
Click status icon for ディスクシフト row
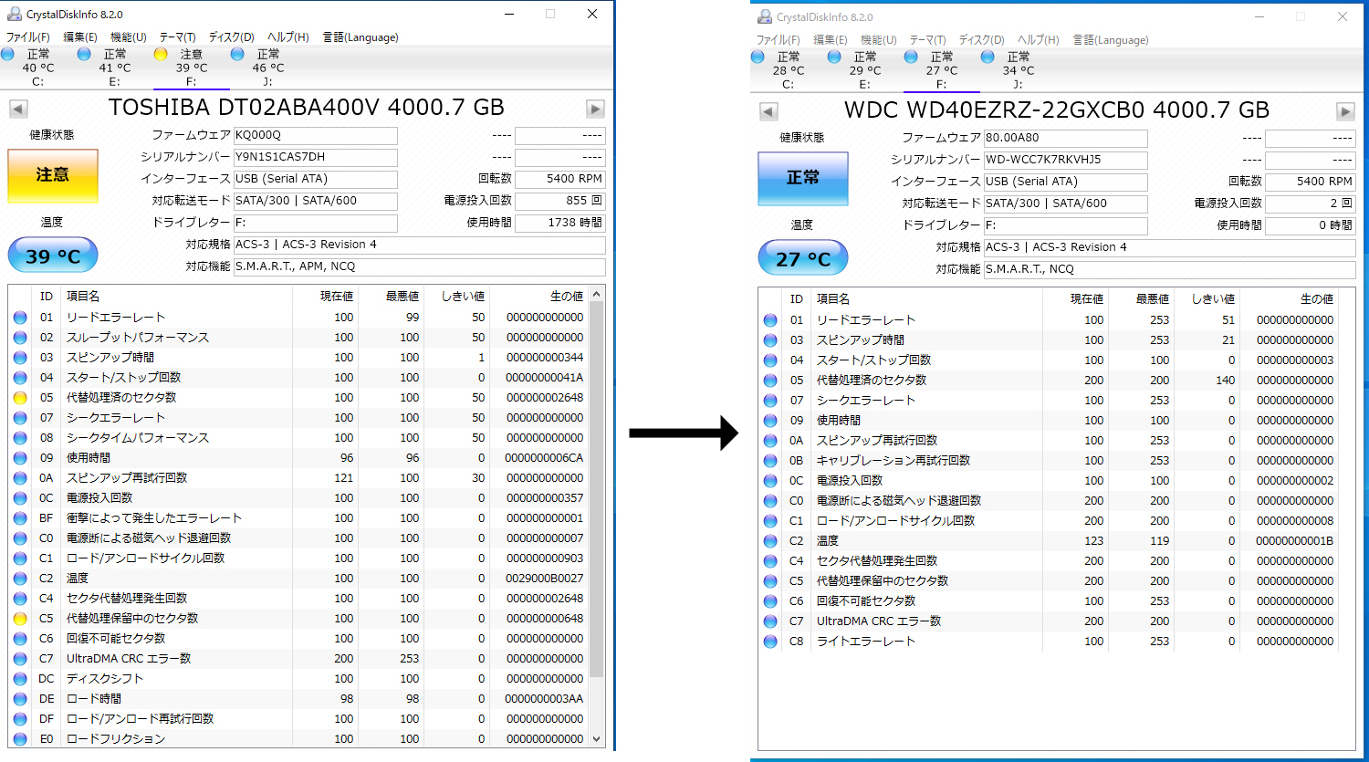click(20, 679)
